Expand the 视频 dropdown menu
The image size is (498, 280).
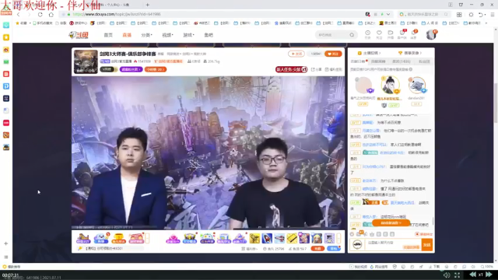[x=167, y=35]
